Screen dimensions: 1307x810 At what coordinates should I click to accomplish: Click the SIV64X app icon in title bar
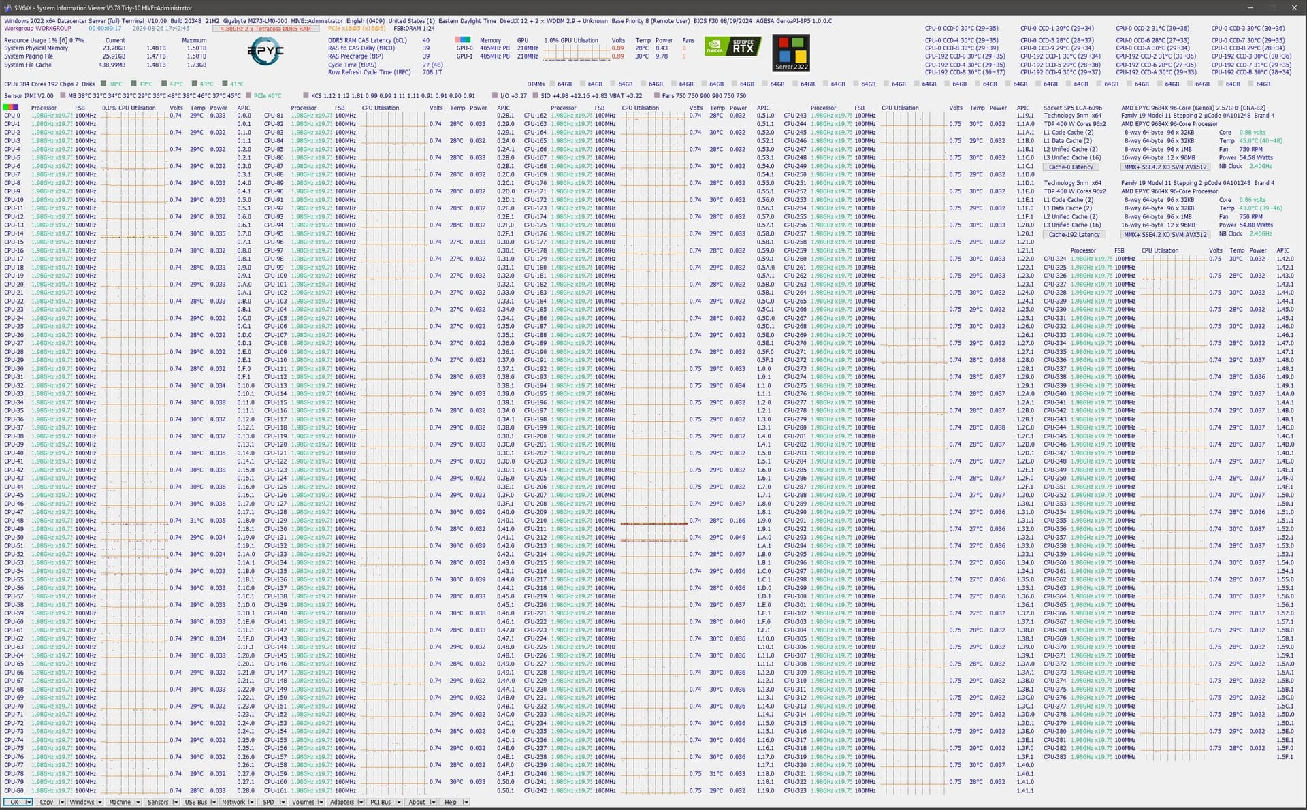point(7,8)
